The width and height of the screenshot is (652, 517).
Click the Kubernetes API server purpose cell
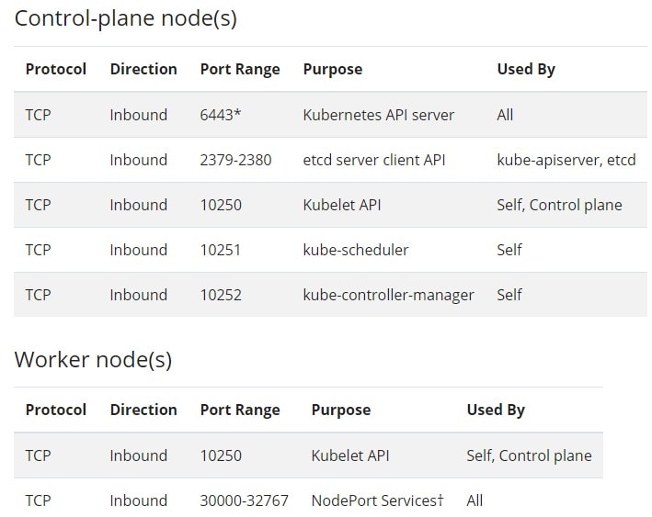(x=378, y=115)
